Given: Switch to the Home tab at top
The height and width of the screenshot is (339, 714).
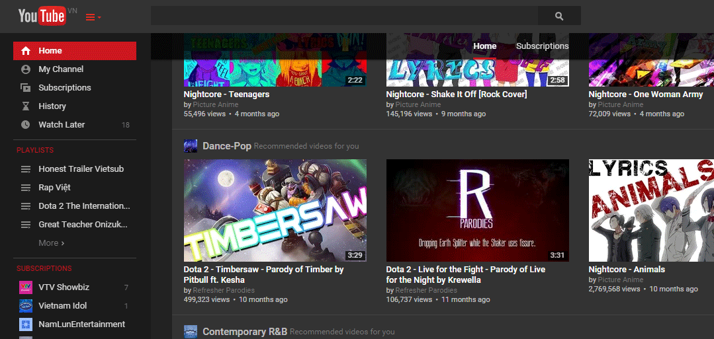Looking at the screenshot, I should click(x=485, y=46).
